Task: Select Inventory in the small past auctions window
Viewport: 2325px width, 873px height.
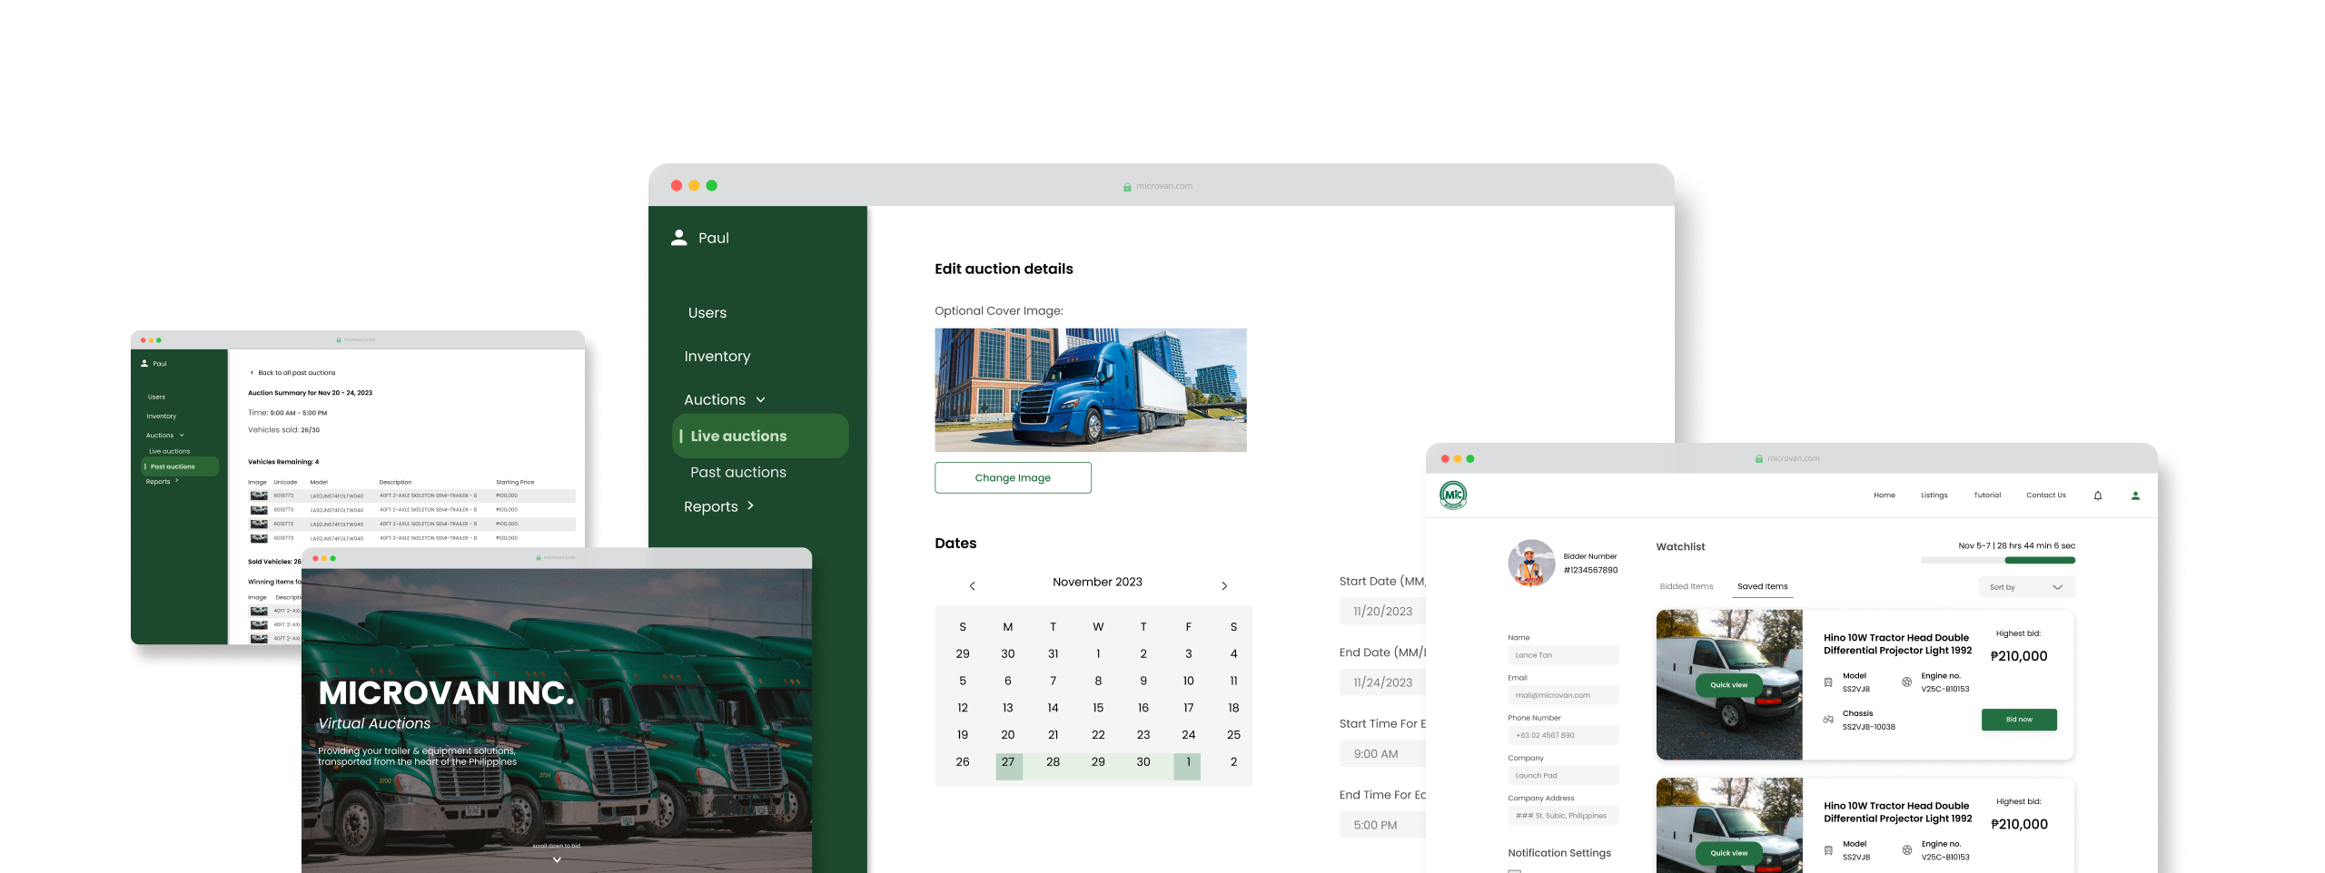Action: click(x=162, y=416)
